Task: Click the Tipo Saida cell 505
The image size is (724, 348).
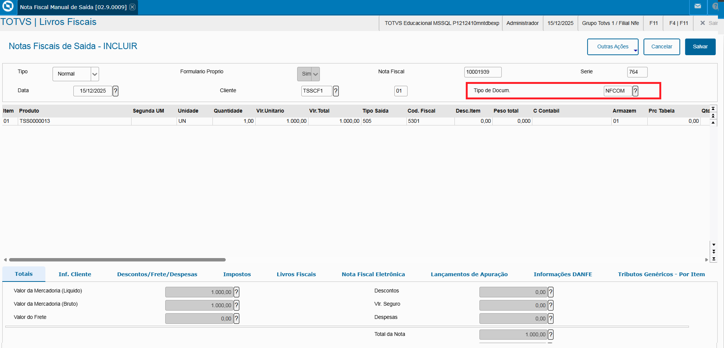Action: point(384,121)
